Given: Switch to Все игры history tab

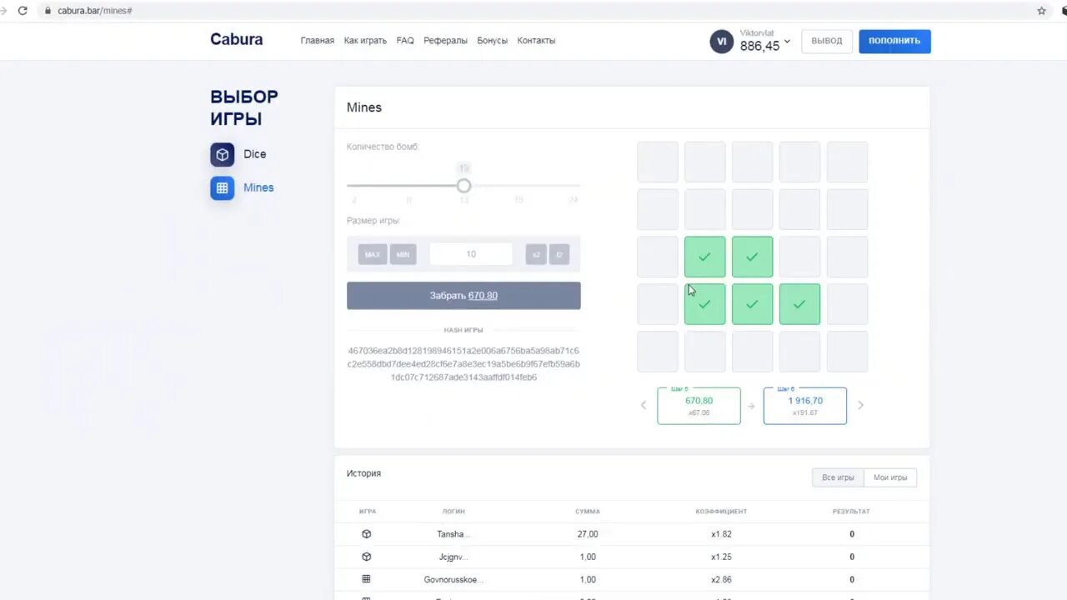Looking at the screenshot, I should [x=838, y=477].
